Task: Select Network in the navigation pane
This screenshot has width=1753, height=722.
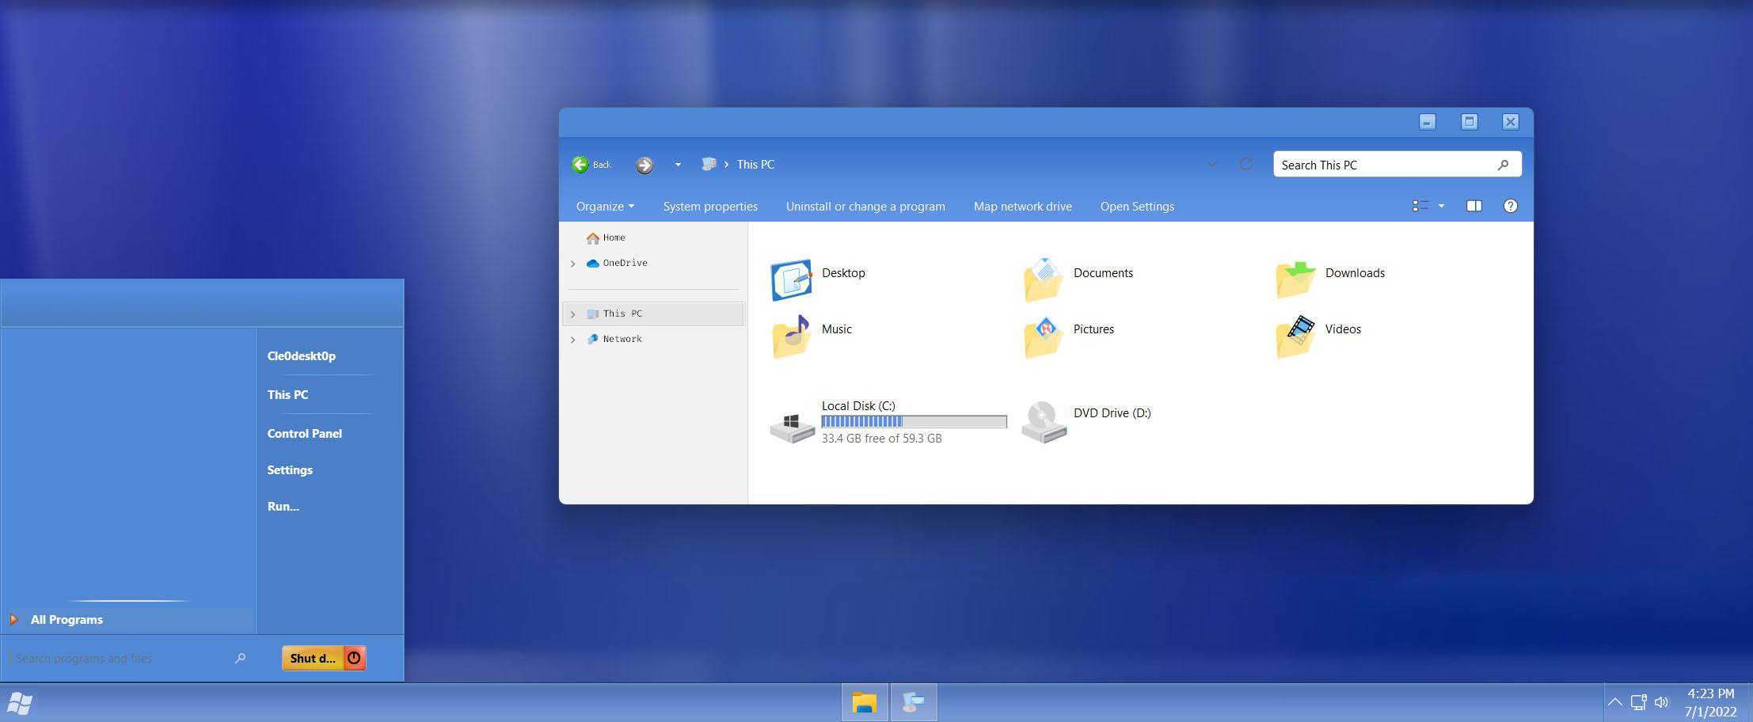Action: 614,339
